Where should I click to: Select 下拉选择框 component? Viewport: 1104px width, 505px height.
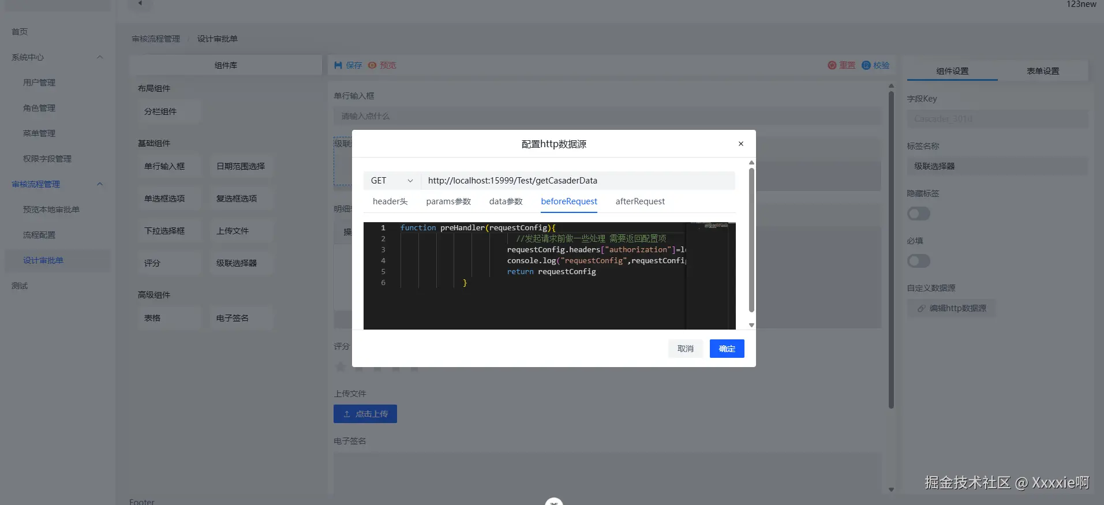click(x=169, y=231)
